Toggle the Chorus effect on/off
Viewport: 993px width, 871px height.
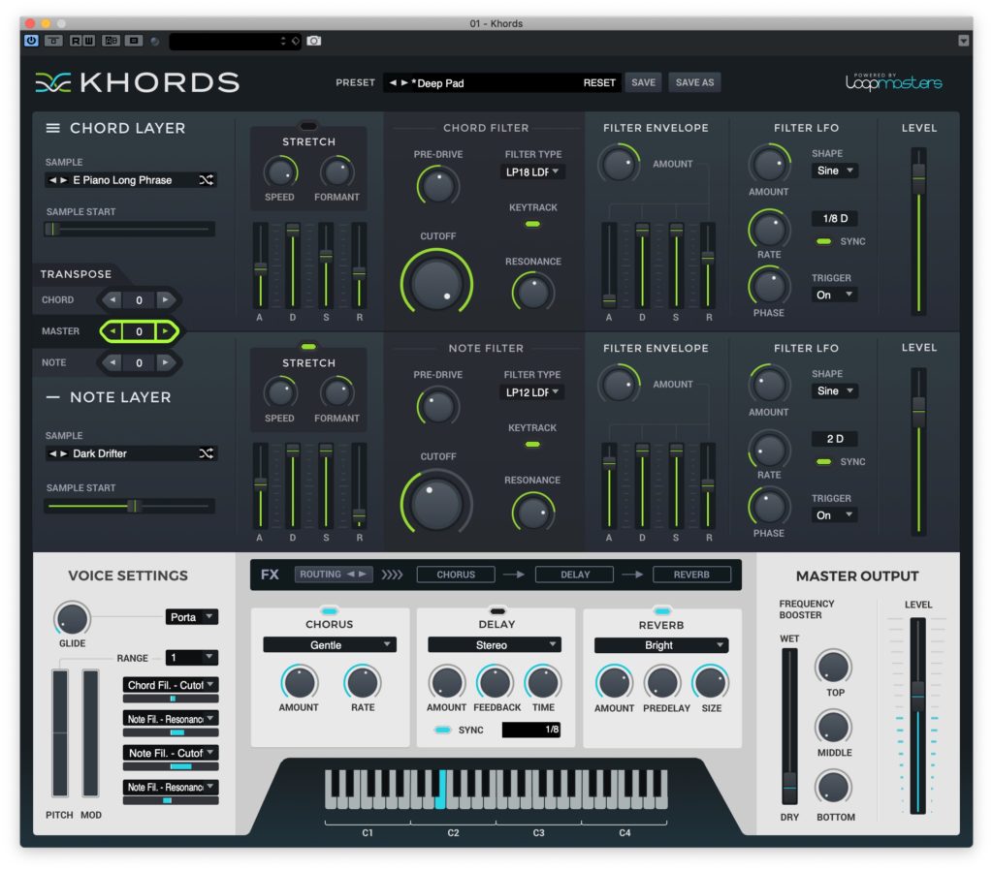tap(330, 611)
